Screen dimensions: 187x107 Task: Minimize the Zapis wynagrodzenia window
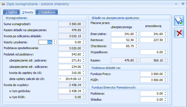(x=176, y=4)
